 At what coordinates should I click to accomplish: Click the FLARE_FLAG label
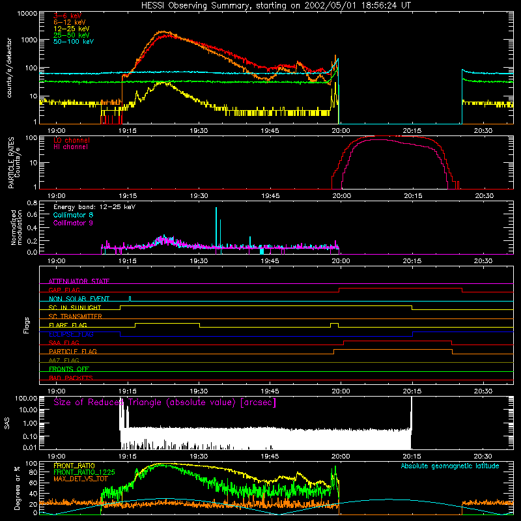(68, 325)
